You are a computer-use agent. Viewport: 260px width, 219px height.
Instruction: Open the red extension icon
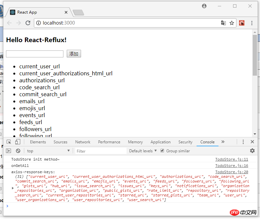tap(242, 23)
